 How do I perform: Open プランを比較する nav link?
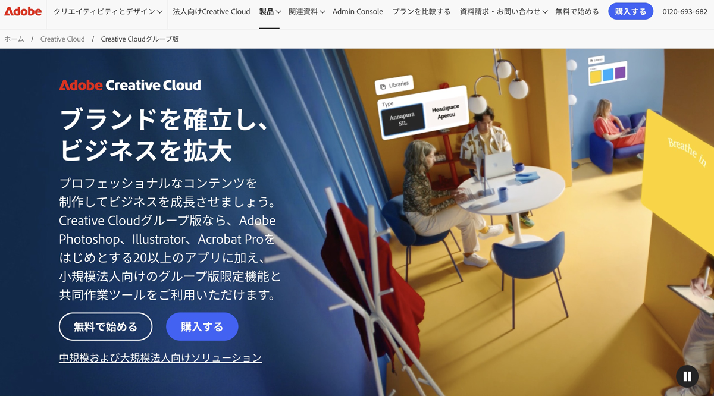[x=421, y=11]
